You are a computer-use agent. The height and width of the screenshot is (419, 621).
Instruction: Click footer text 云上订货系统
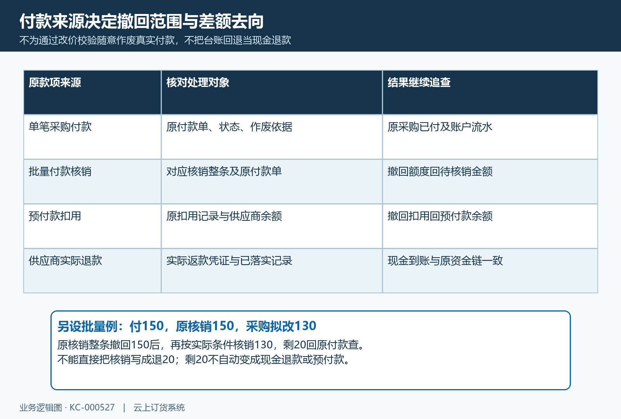tap(159, 408)
